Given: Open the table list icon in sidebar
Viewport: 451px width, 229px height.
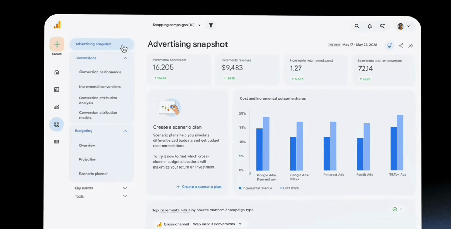Looking at the screenshot, I should [57, 142].
